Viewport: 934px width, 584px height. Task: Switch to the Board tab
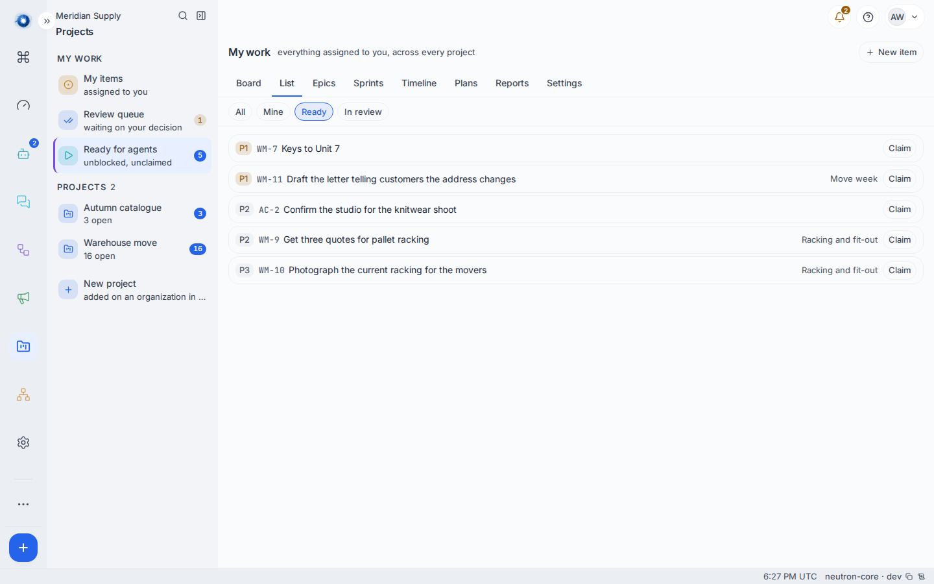click(x=248, y=83)
